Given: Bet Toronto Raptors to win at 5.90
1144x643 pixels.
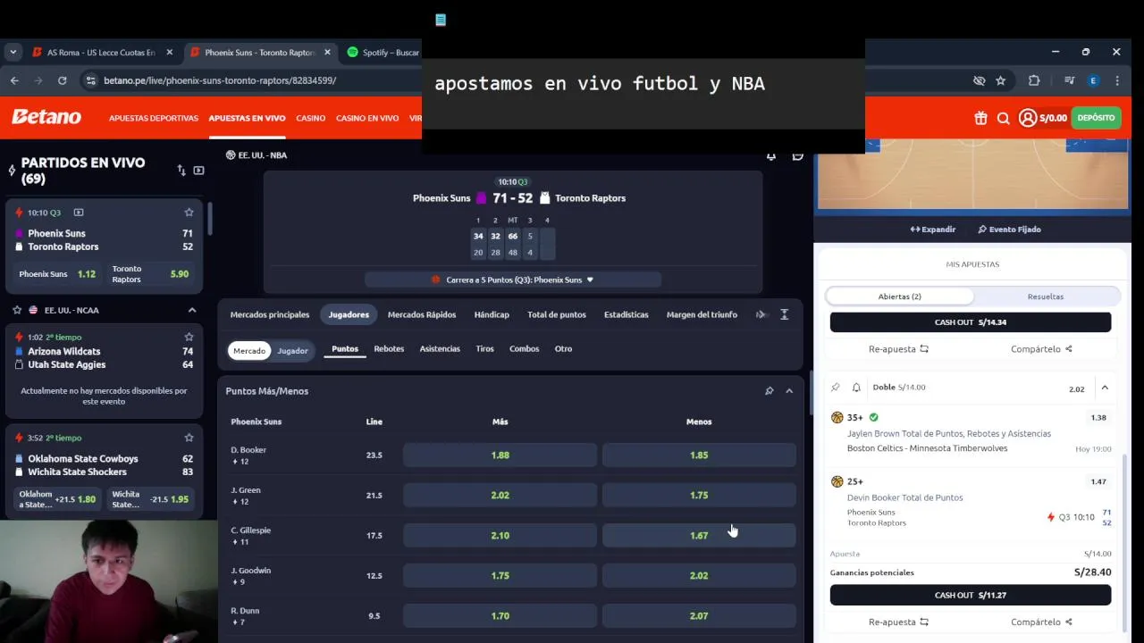Looking at the screenshot, I should (x=152, y=274).
